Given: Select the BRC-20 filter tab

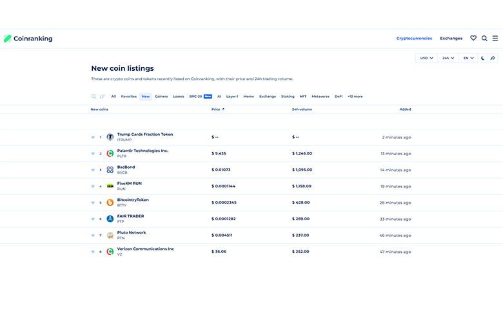Looking at the screenshot, I should [x=201, y=97].
